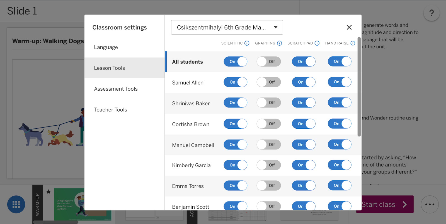The image size is (446, 224).
Task: Turn off Scientific for Kimberly Garcia
Action: point(235,165)
